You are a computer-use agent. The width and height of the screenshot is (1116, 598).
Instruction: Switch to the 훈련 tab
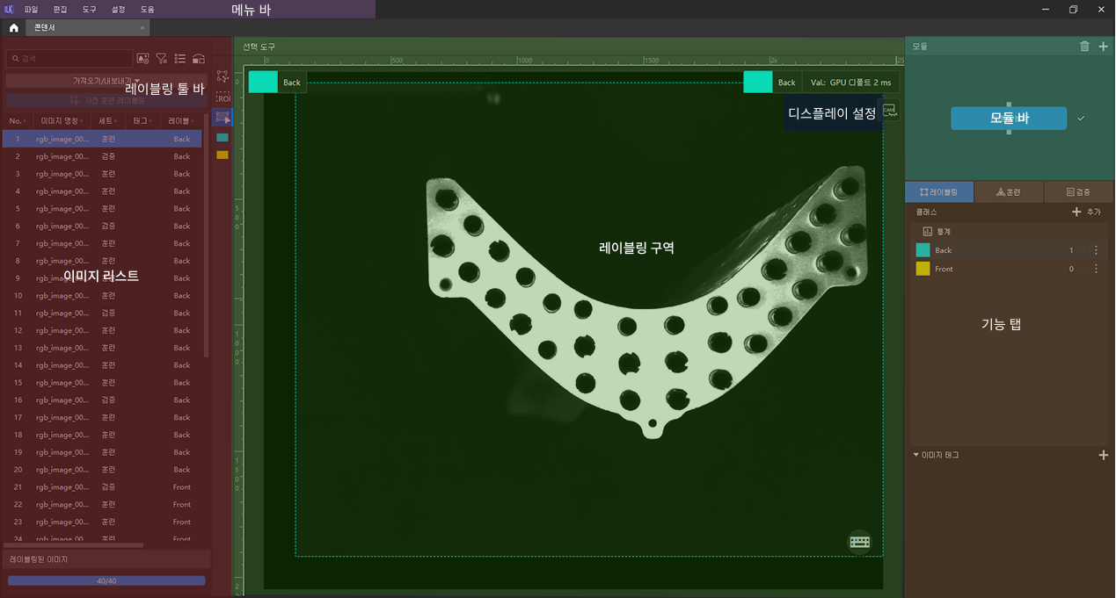click(1008, 191)
